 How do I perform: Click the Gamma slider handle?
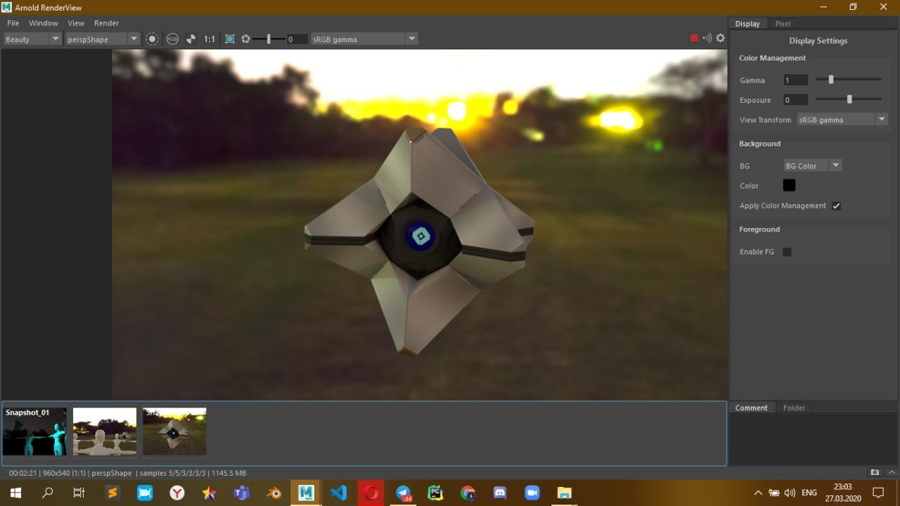[x=830, y=80]
